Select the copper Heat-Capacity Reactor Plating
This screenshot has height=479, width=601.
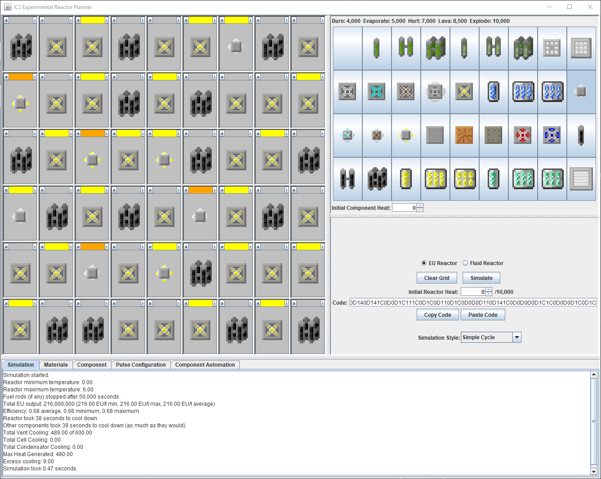click(464, 135)
